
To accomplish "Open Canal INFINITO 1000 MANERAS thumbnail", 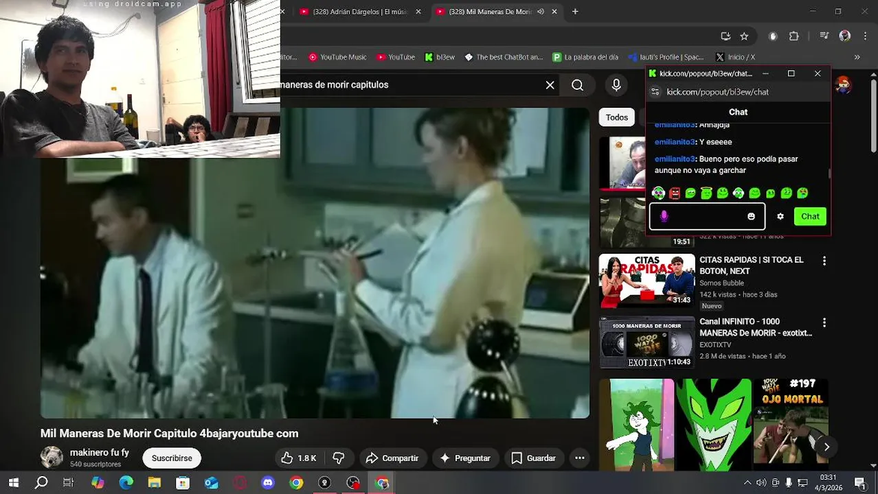I will pos(646,342).
